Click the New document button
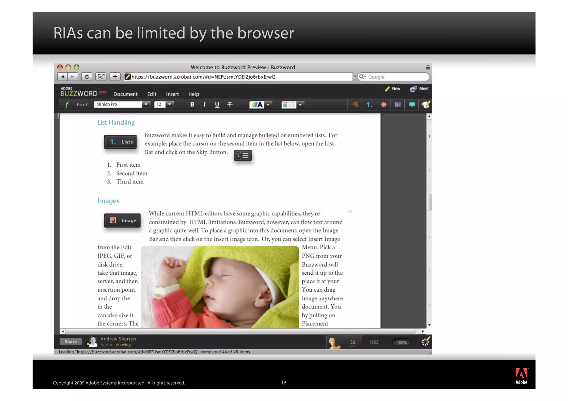568x401 pixels. (393, 89)
